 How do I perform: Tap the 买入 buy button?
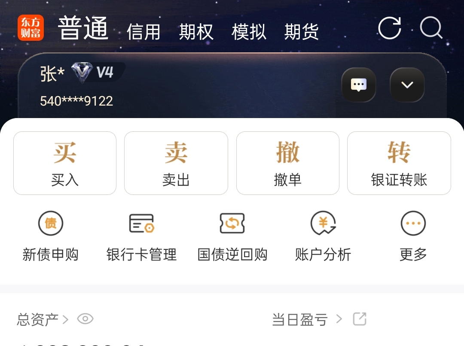point(65,163)
